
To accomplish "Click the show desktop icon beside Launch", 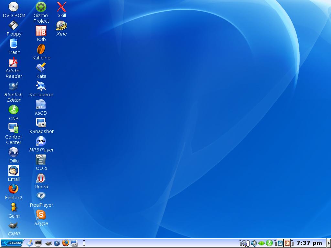I will [x=30, y=243].
